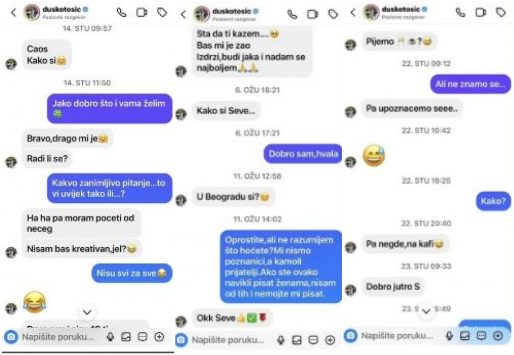Open the gallery image icon in the middle message bar
The height and width of the screenshot is (355, 514).
[297, 340]
